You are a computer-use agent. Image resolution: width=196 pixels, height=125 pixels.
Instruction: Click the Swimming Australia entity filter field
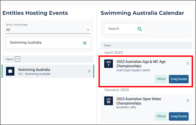click(48, 43)
